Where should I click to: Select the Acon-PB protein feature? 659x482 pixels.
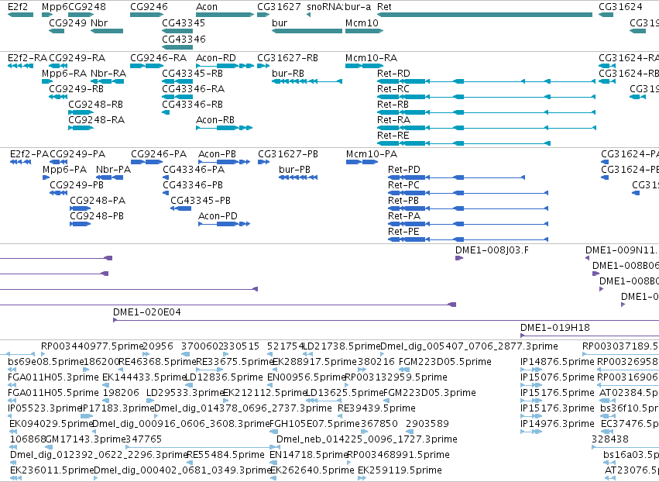(x=224, y=161)
